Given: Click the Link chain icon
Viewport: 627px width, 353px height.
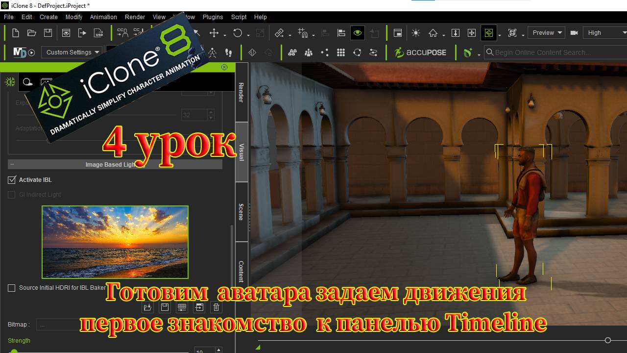Looking at the screenshot, I should [x=279, y=33].
